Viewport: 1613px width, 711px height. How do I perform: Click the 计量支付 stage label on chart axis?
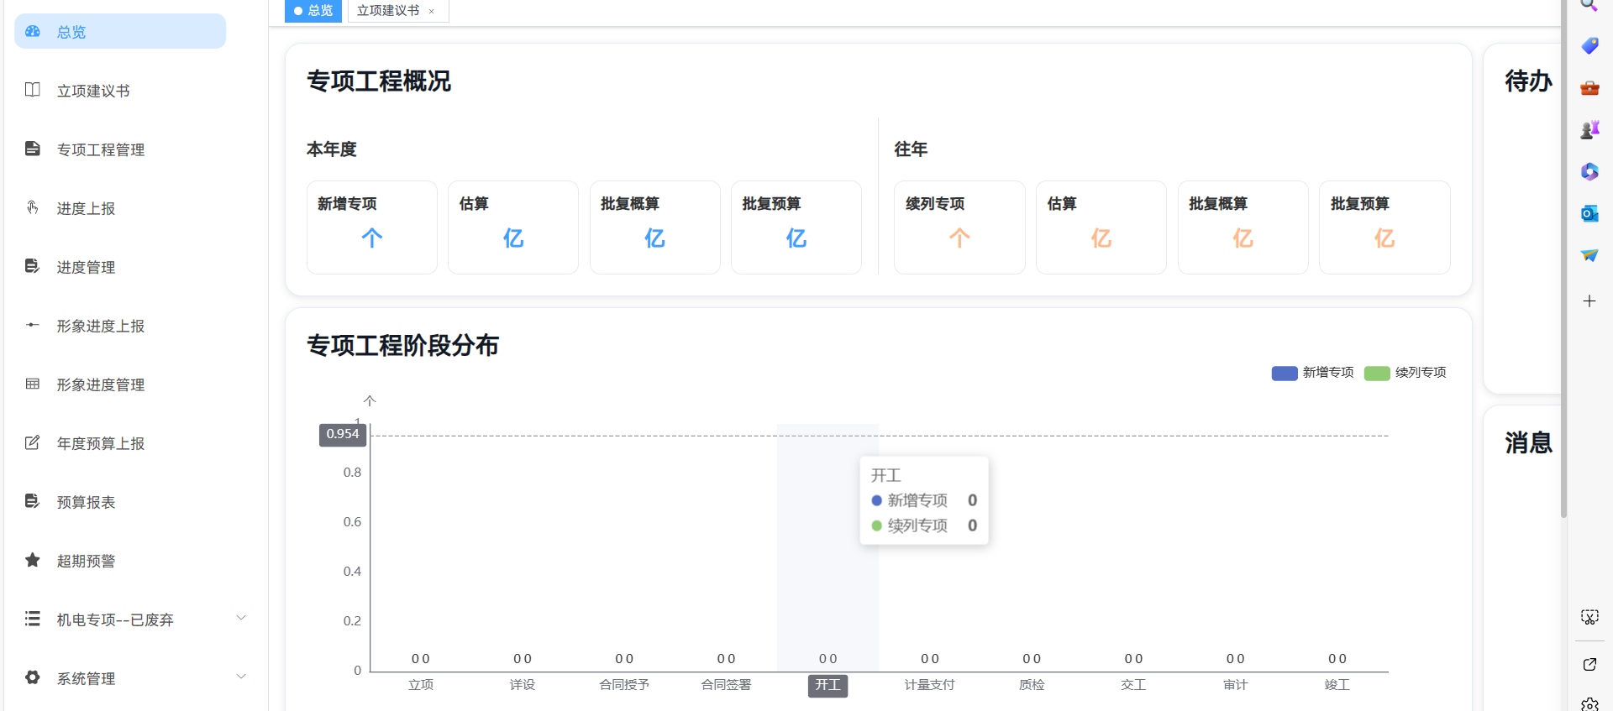[930, 685]
